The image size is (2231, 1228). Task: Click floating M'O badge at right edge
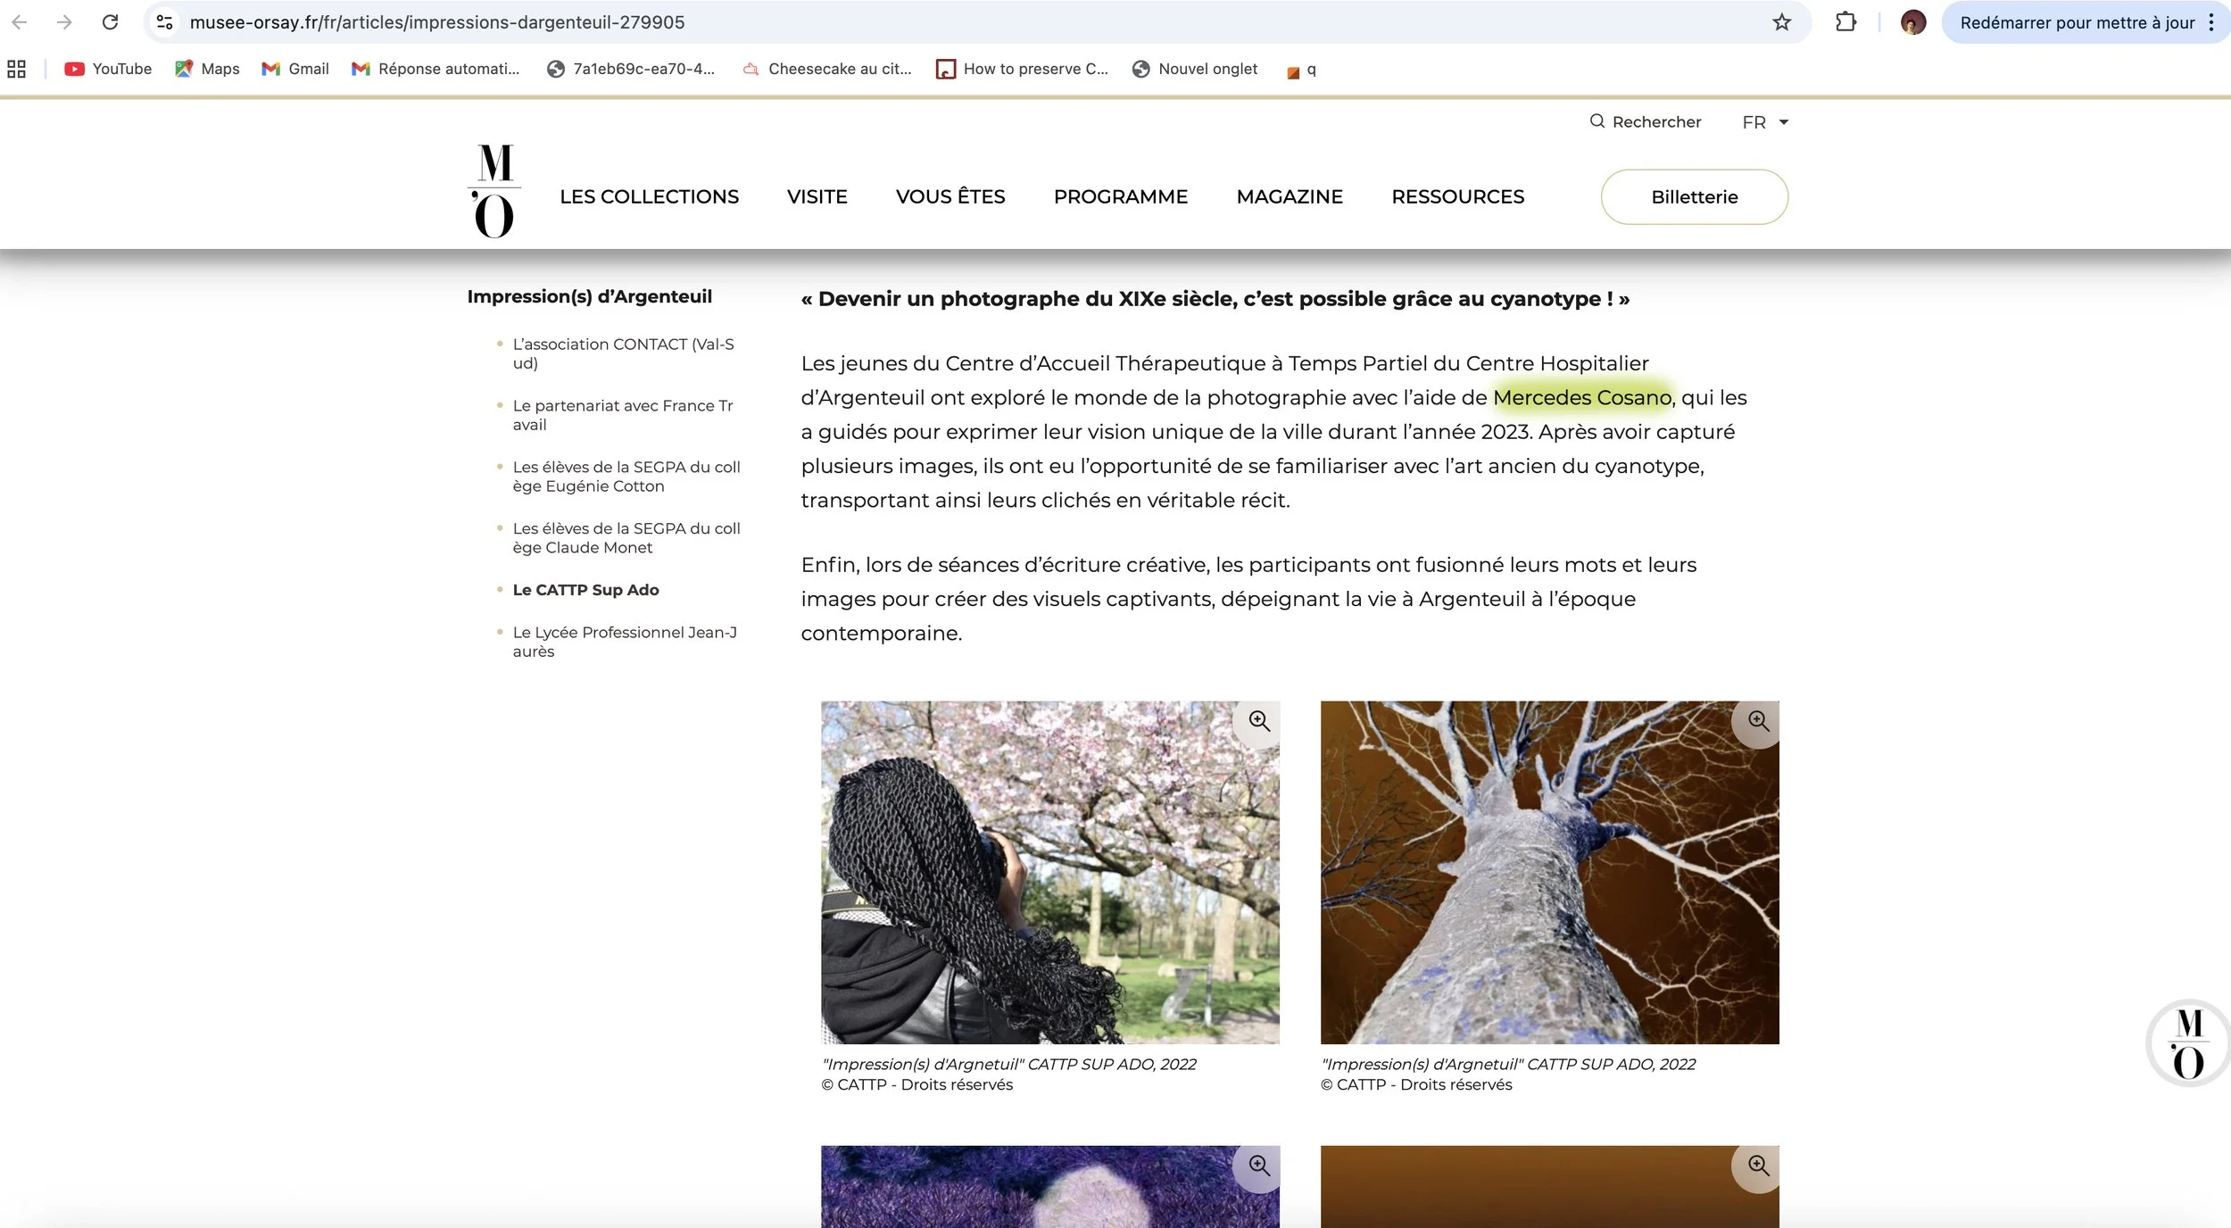2187,1042
